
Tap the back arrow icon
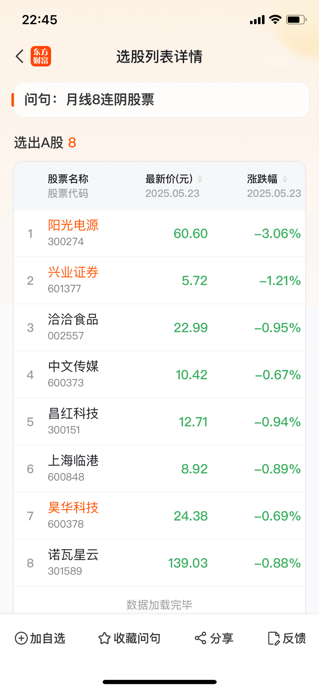[20, 57]
